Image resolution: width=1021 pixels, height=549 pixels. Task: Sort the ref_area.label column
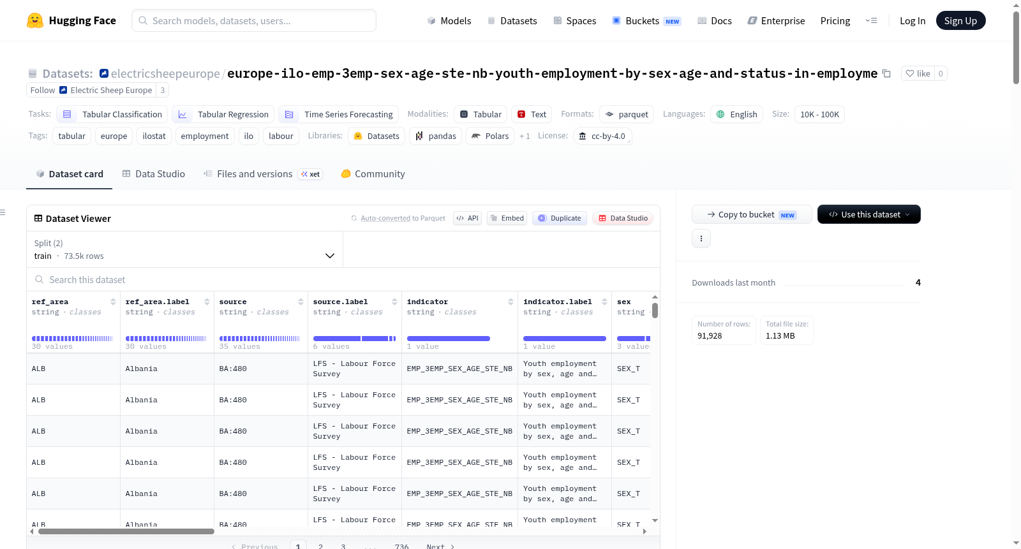click(207, 302)
